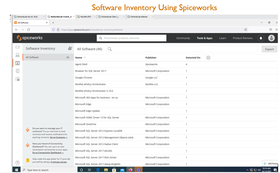
Task: Follow the Go to Connectivity Dashboard link
Action: pyautogui.click(x=48, y=153)
